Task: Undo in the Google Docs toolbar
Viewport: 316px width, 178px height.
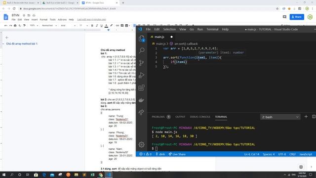Action: [5, 26]
